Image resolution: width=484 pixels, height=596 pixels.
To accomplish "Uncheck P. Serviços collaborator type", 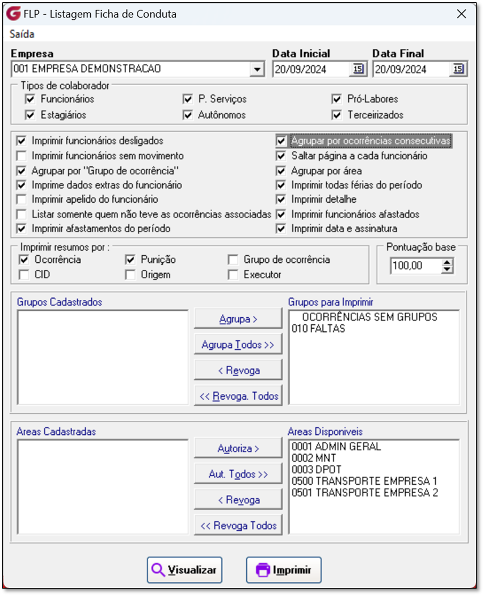I will click(x=187, y=99).
